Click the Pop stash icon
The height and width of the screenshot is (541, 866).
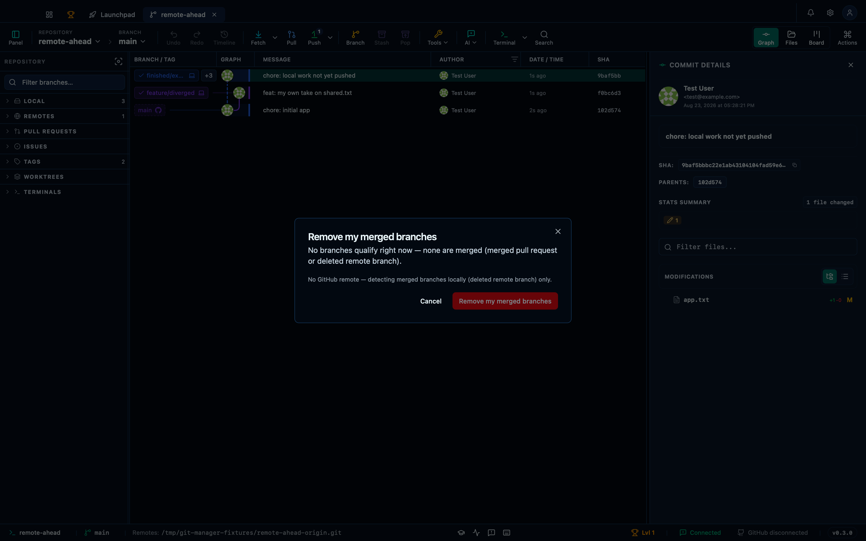point(405,38)
